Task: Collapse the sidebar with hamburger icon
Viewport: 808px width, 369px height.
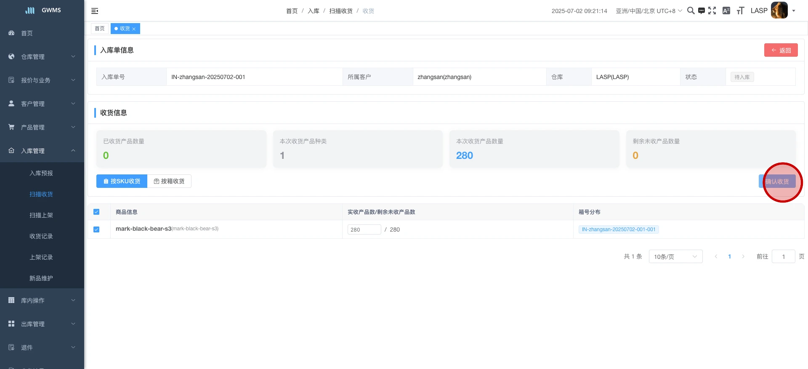Action: 95,11
